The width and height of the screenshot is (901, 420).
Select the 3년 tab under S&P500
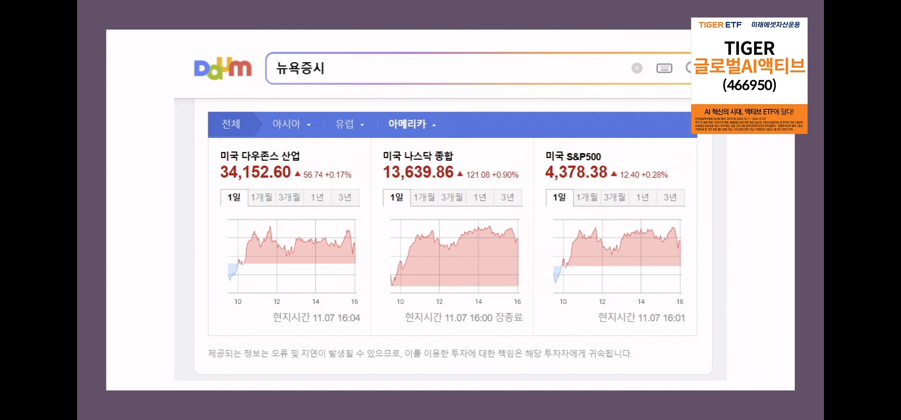[670, 198]
